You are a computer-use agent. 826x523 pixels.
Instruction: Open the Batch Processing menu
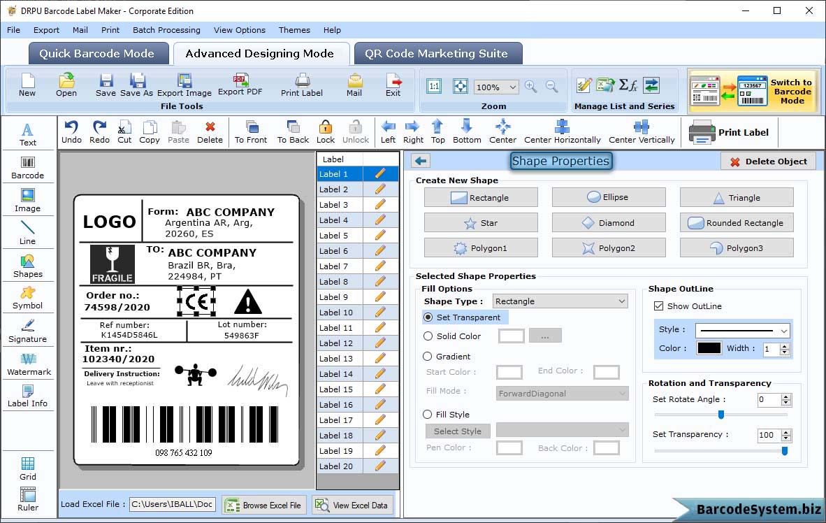[x=166, y=30]
